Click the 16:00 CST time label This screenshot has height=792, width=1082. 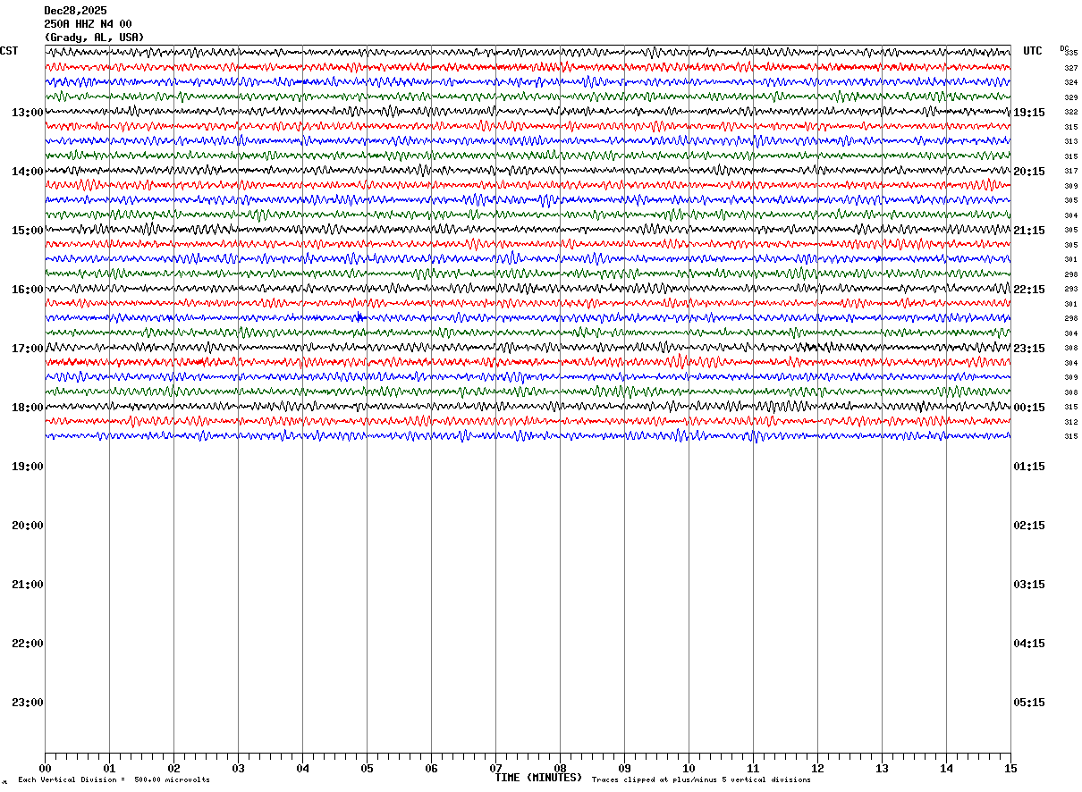click(28, 290)
